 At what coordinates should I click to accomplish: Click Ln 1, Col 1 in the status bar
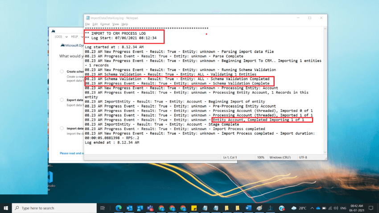tap(230, 157)
